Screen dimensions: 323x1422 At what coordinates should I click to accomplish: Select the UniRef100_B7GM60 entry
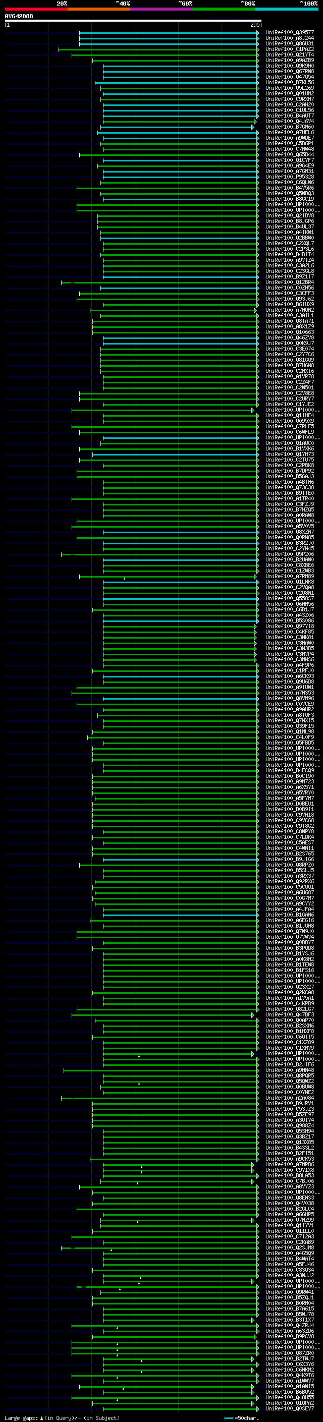(290, 127)
